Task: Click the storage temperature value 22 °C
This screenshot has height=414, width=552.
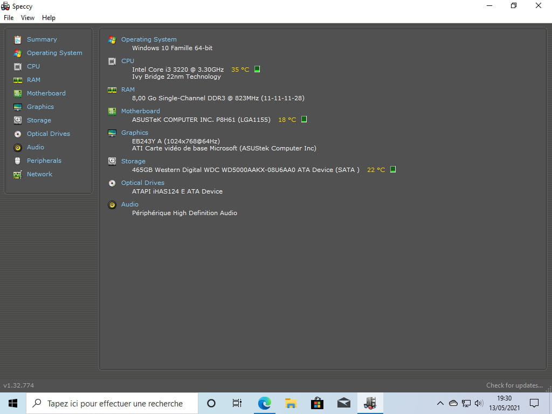Action: click(376, 170)
